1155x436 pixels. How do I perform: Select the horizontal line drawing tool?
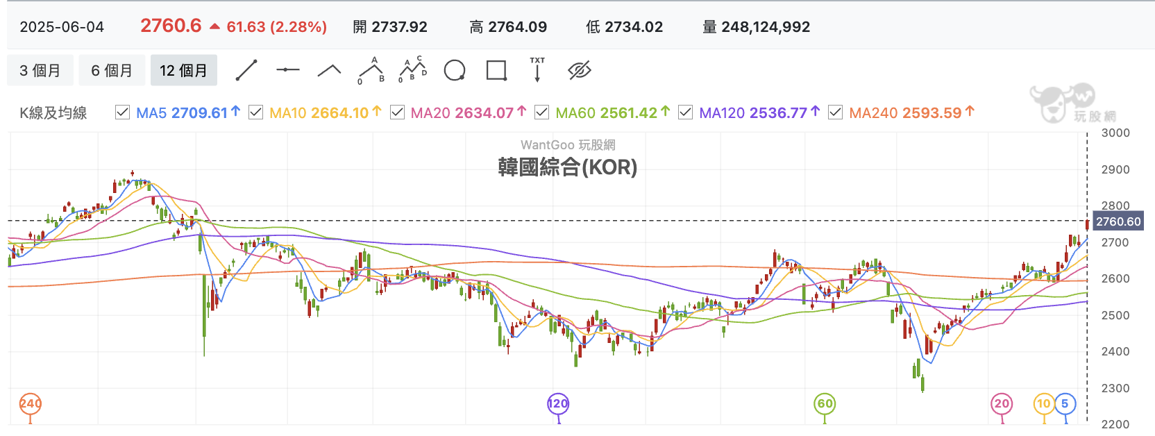(x=288, y=69)
